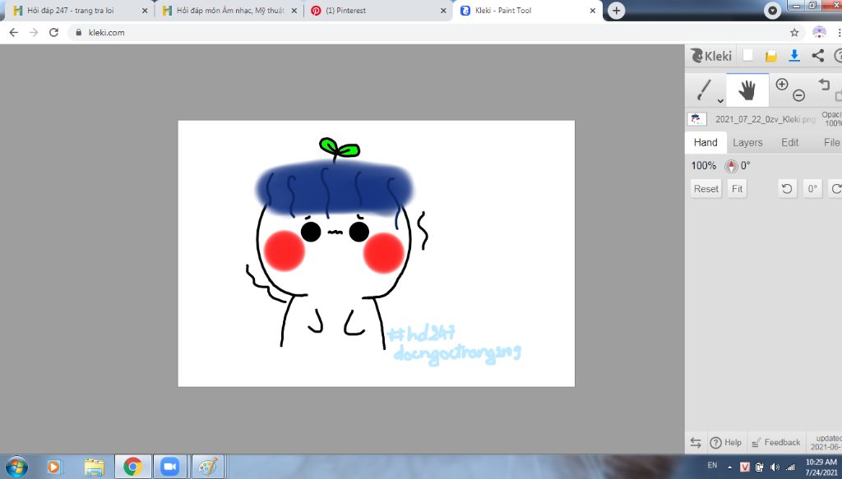The width and height of the screenshot is (842, 479).
Task: Close the Pinterest tab
Action: click(443, 10)
